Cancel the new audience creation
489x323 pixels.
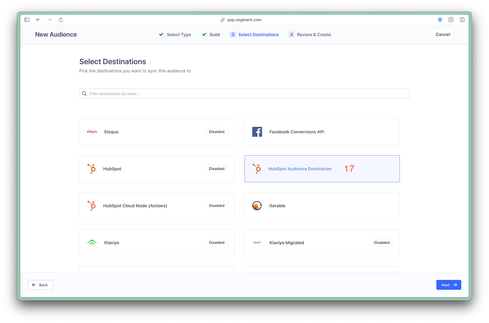443,35
